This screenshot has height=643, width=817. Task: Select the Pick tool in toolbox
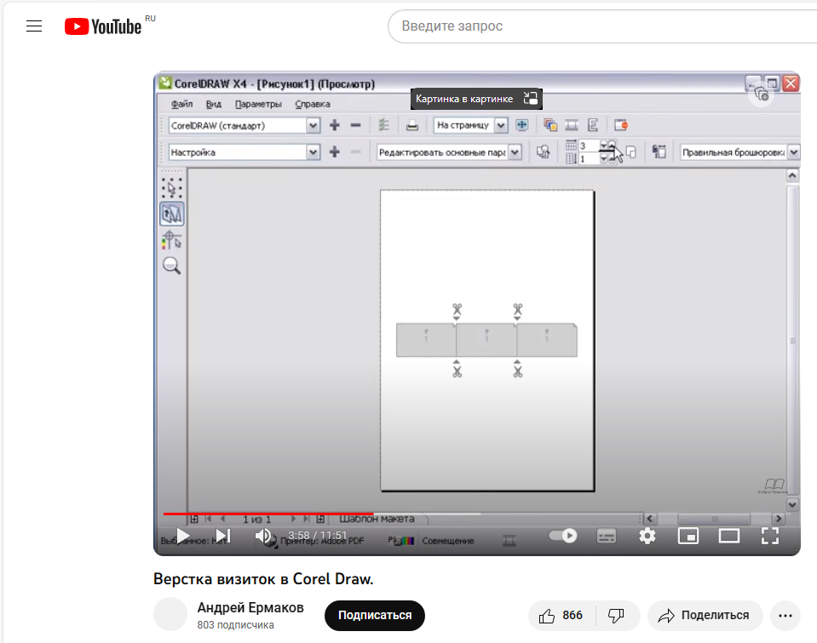tap(171, 187)
